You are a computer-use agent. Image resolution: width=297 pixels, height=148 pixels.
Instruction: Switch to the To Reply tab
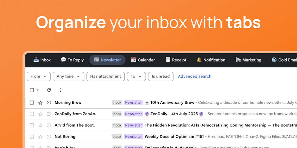pos(72,60)
